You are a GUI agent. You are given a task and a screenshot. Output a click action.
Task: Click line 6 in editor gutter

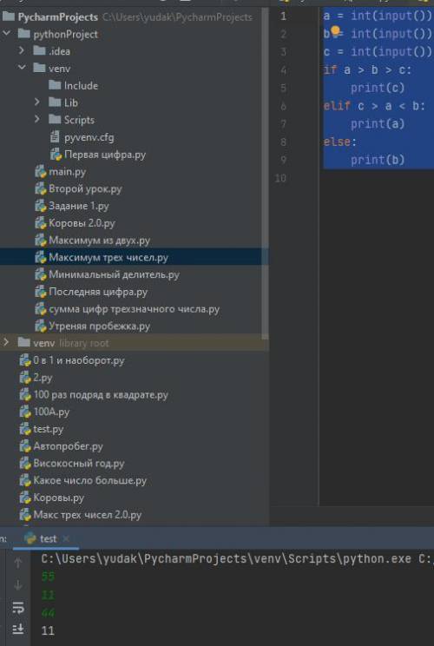click(283, 106)
